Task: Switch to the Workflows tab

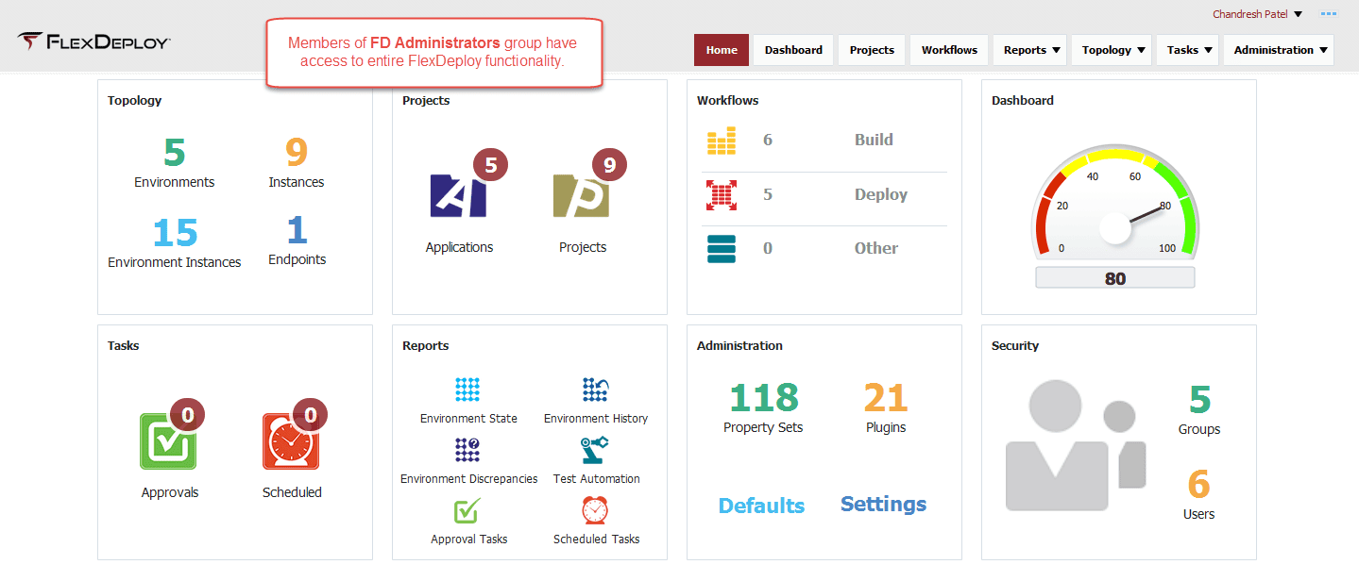Action: [949, 50]
